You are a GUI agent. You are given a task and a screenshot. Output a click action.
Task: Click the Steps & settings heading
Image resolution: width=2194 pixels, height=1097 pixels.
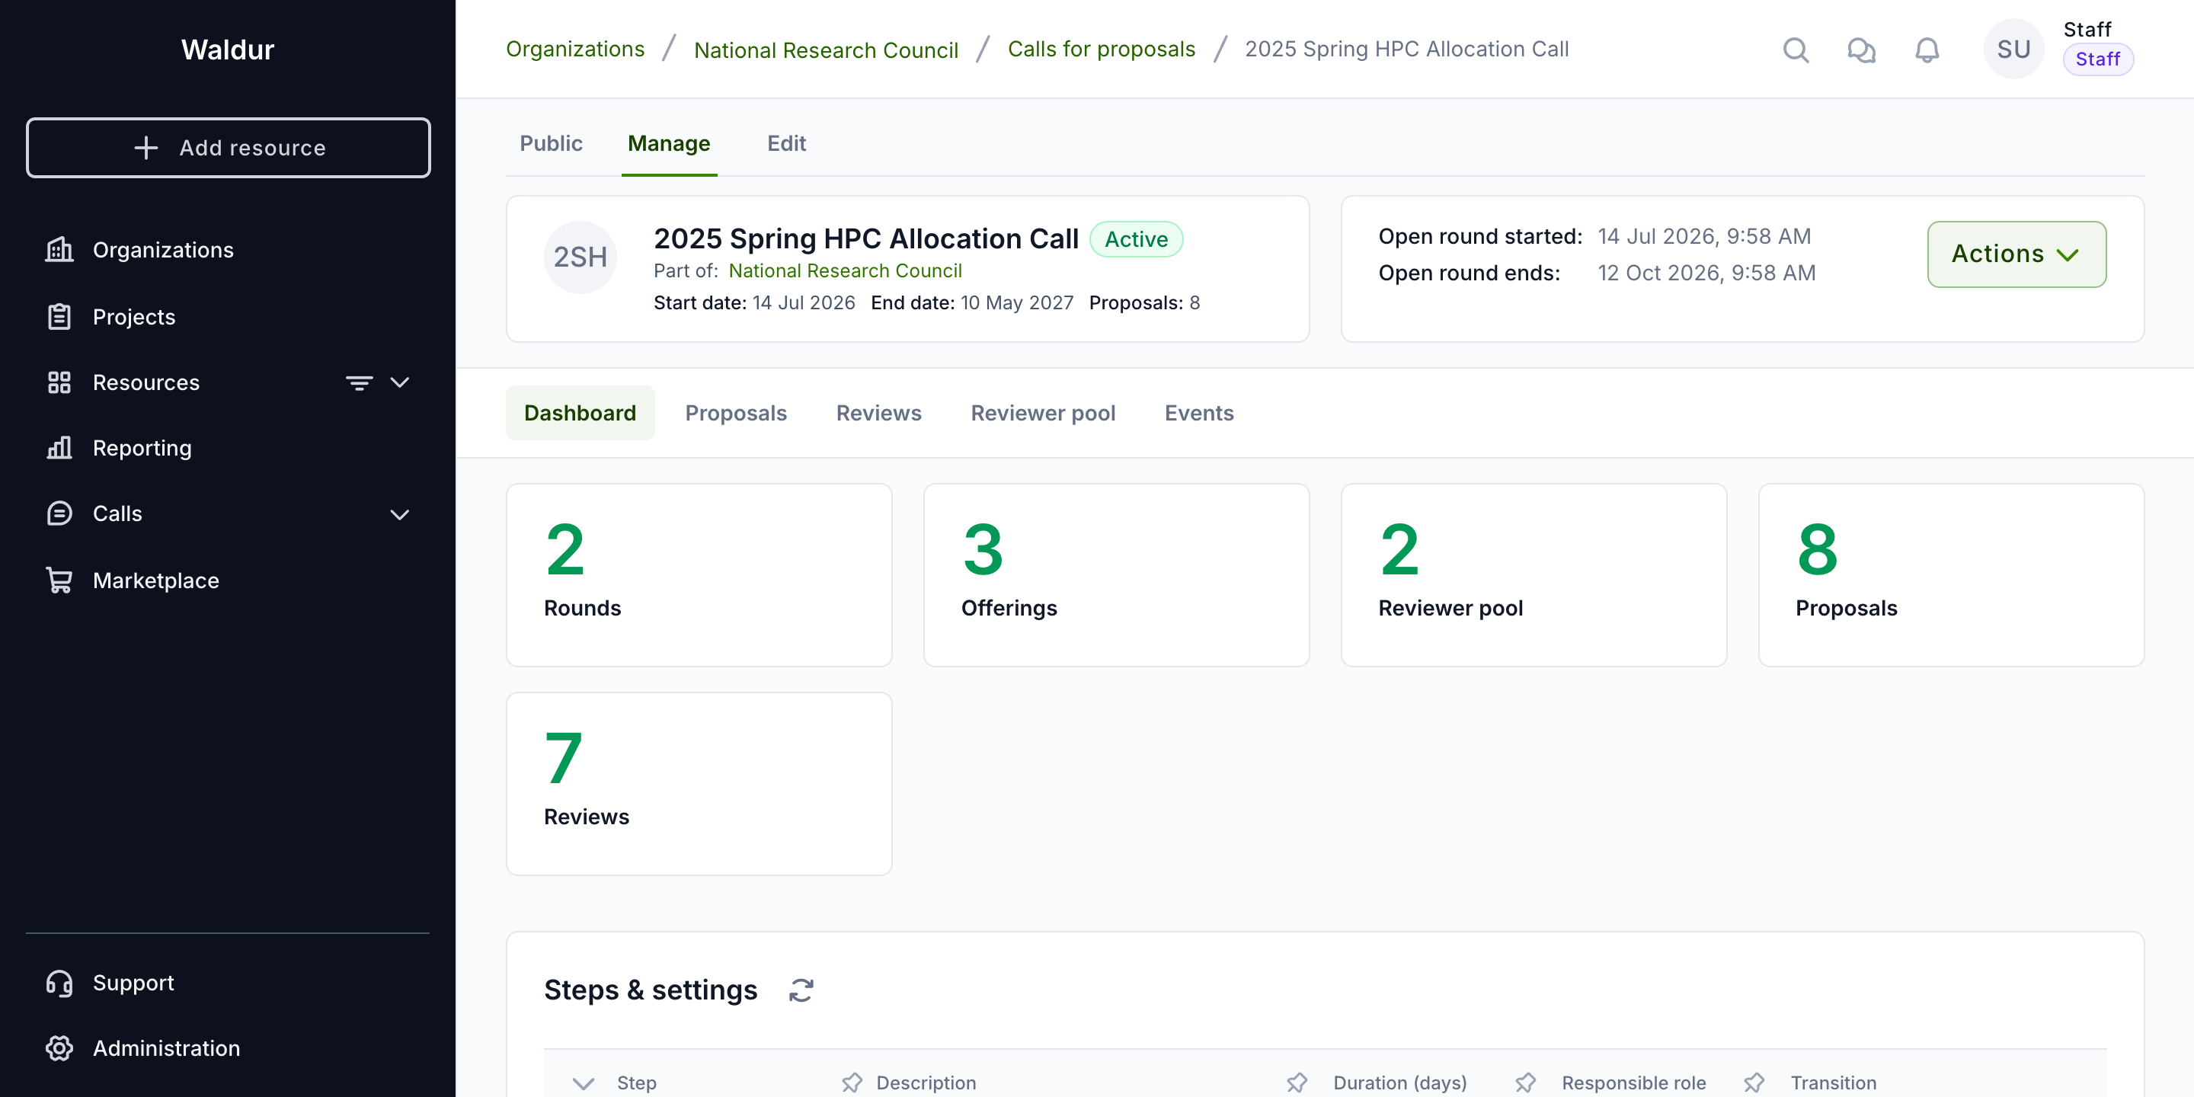tap(650, 990)
